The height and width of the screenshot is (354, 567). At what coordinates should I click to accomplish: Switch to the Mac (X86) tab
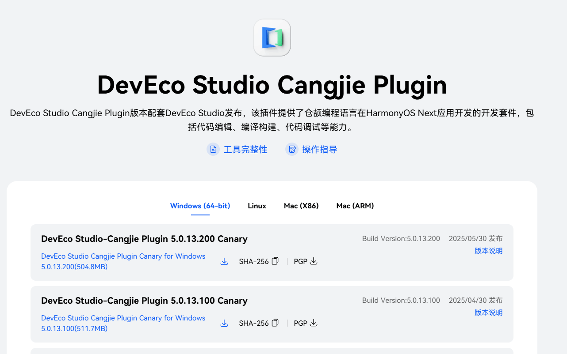[x=301, y=206]
